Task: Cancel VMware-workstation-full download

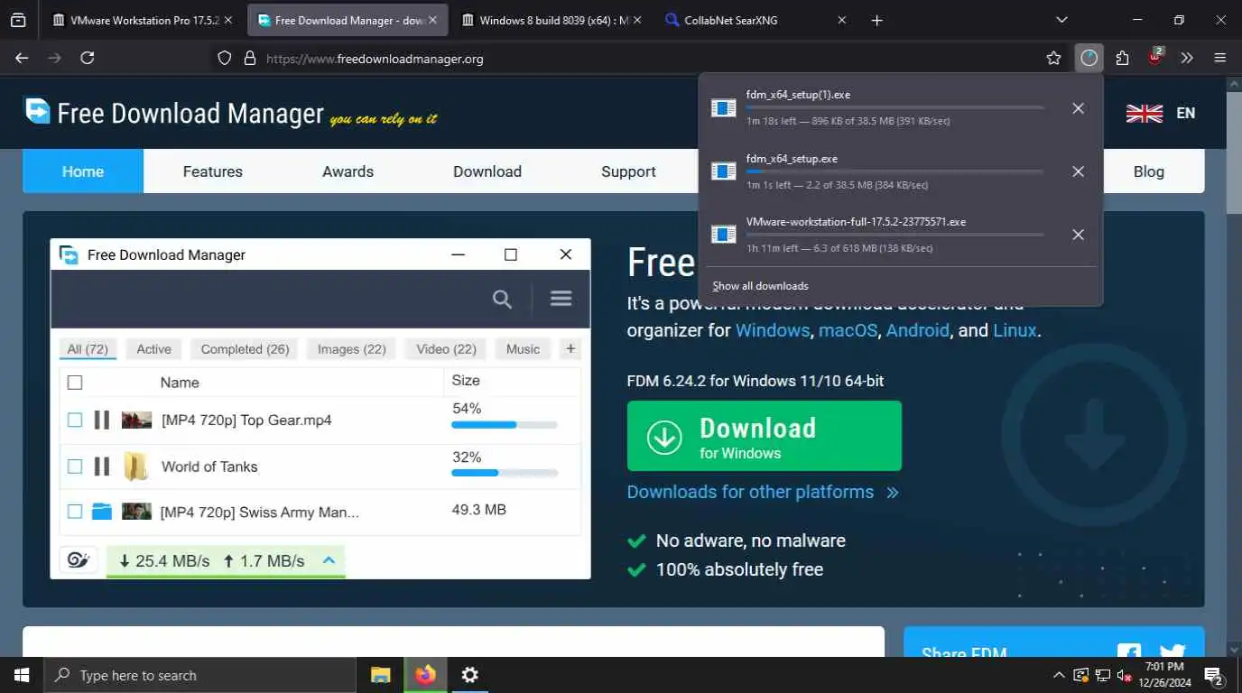Action: 1078,235
